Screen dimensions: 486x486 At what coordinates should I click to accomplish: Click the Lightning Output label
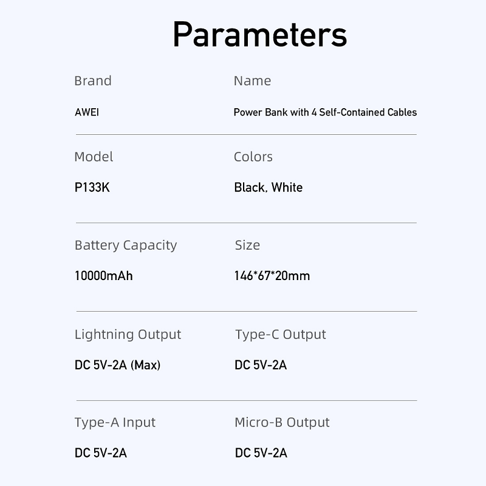tap(128, 335)
